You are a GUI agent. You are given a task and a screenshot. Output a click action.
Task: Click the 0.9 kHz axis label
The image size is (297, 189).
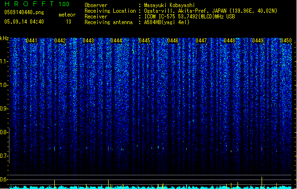[x=4, y=109]
